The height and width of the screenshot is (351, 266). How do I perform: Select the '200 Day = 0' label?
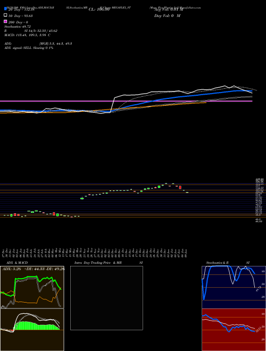coord(18,22)
